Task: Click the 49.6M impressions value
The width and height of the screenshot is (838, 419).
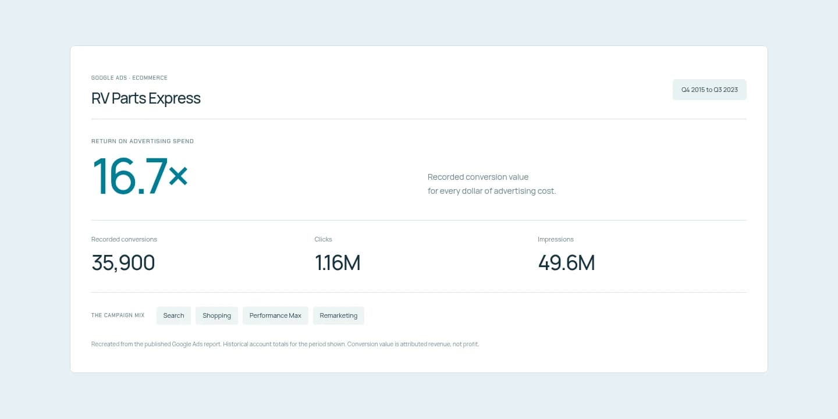Action: (566, 263)
